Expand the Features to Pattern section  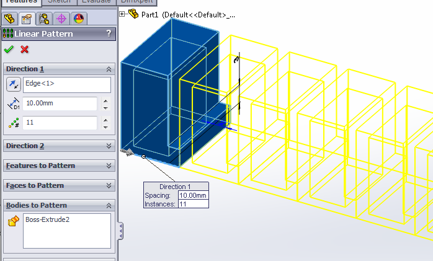point(109,166)
